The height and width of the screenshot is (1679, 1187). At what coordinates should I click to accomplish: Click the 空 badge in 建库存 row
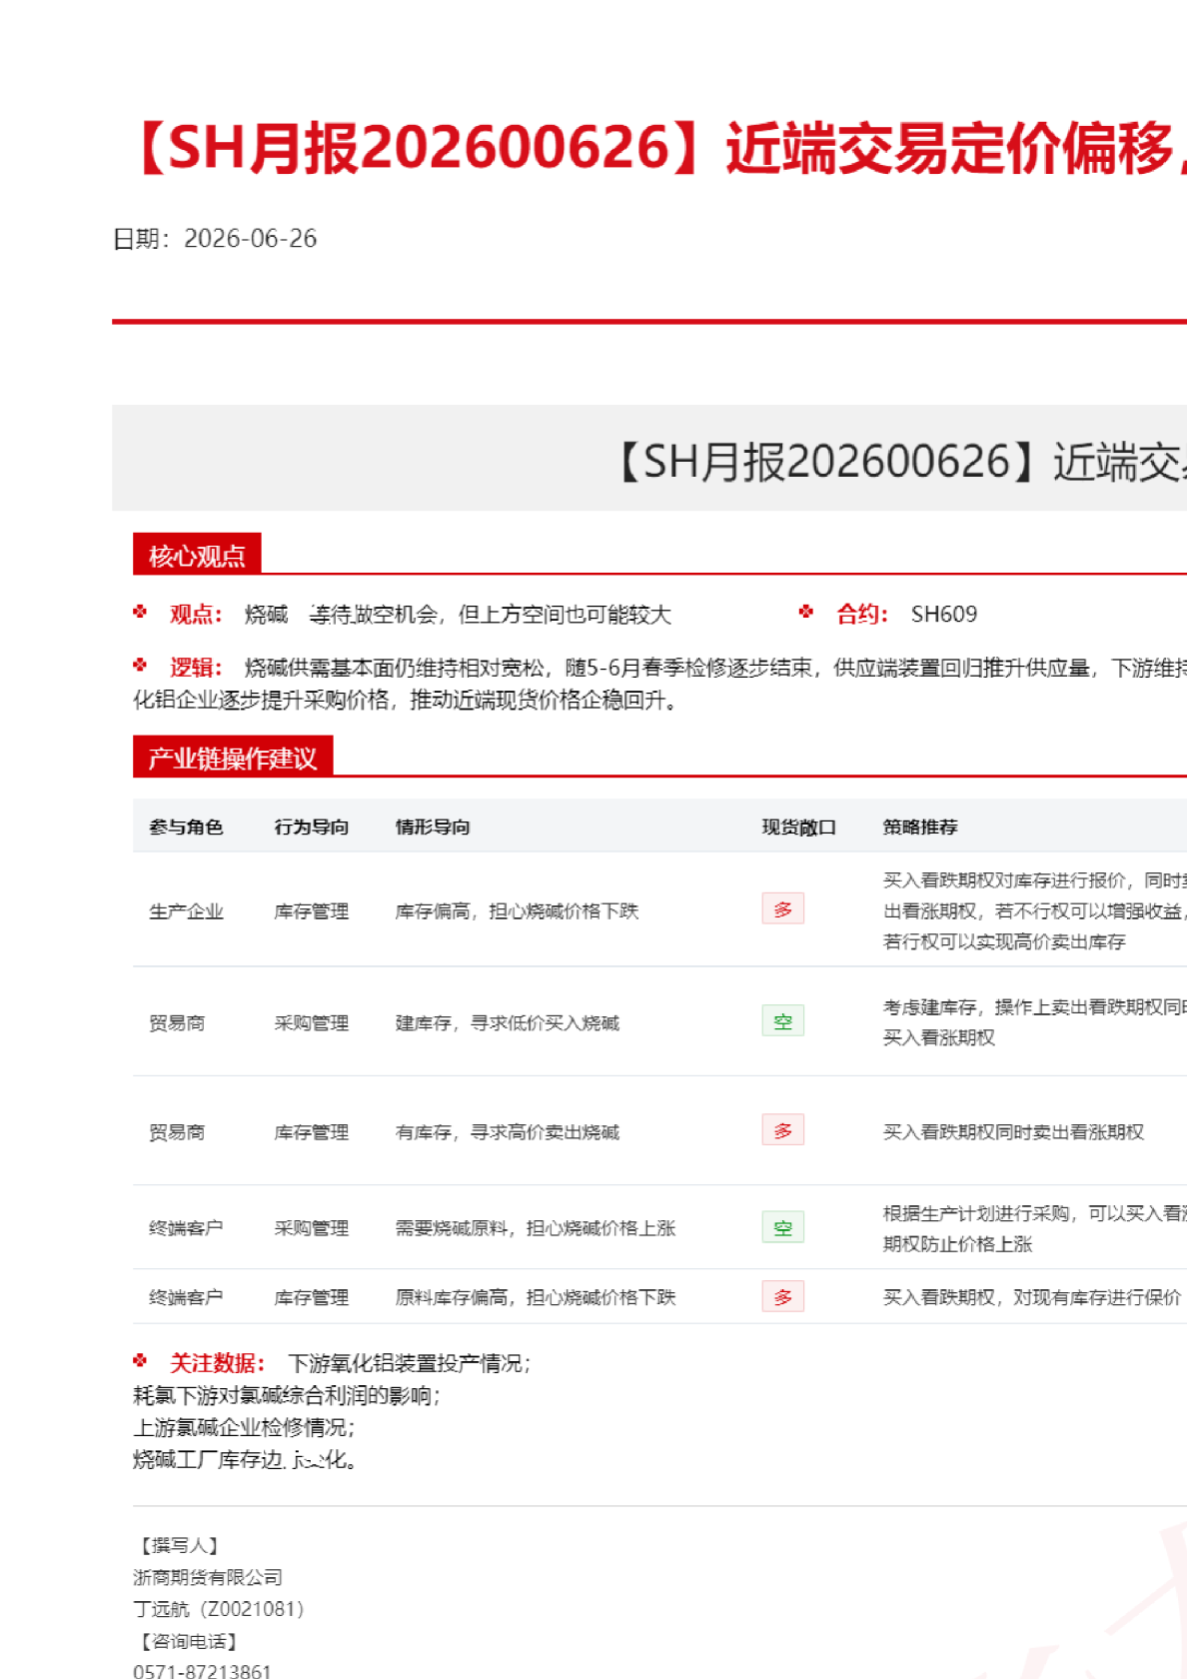click(783, 1020)
